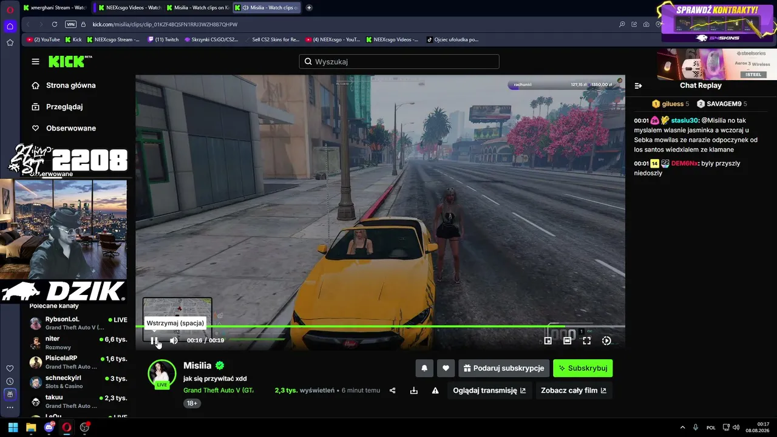Open the Misilia channel name link

(197, 365)
